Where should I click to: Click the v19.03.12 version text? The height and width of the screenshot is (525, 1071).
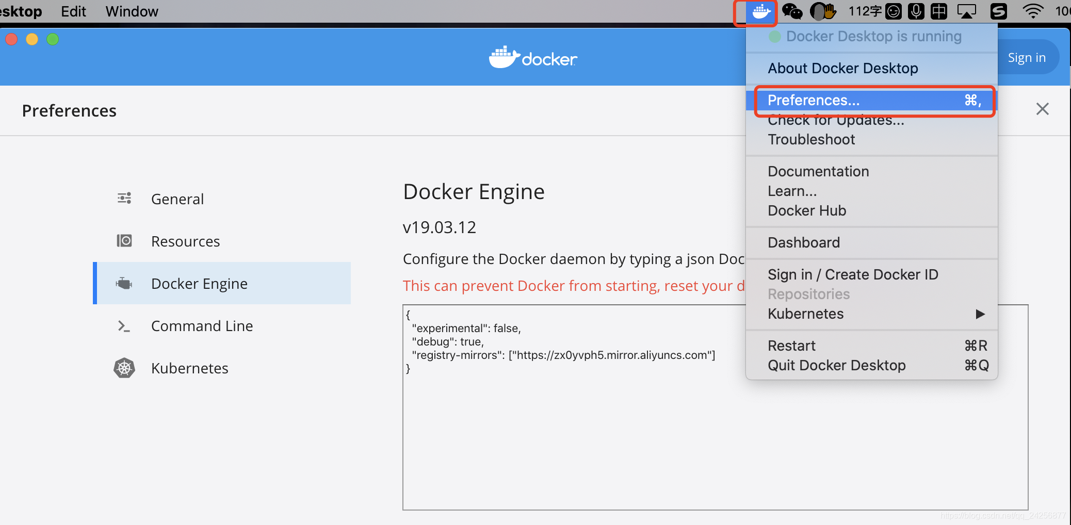[440, 227]
